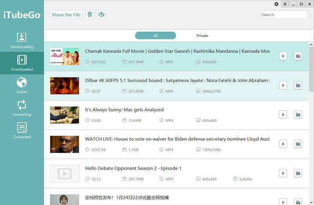Open settings via the gear icon
This screenshot has width=314, height=205.
(276, 4)
